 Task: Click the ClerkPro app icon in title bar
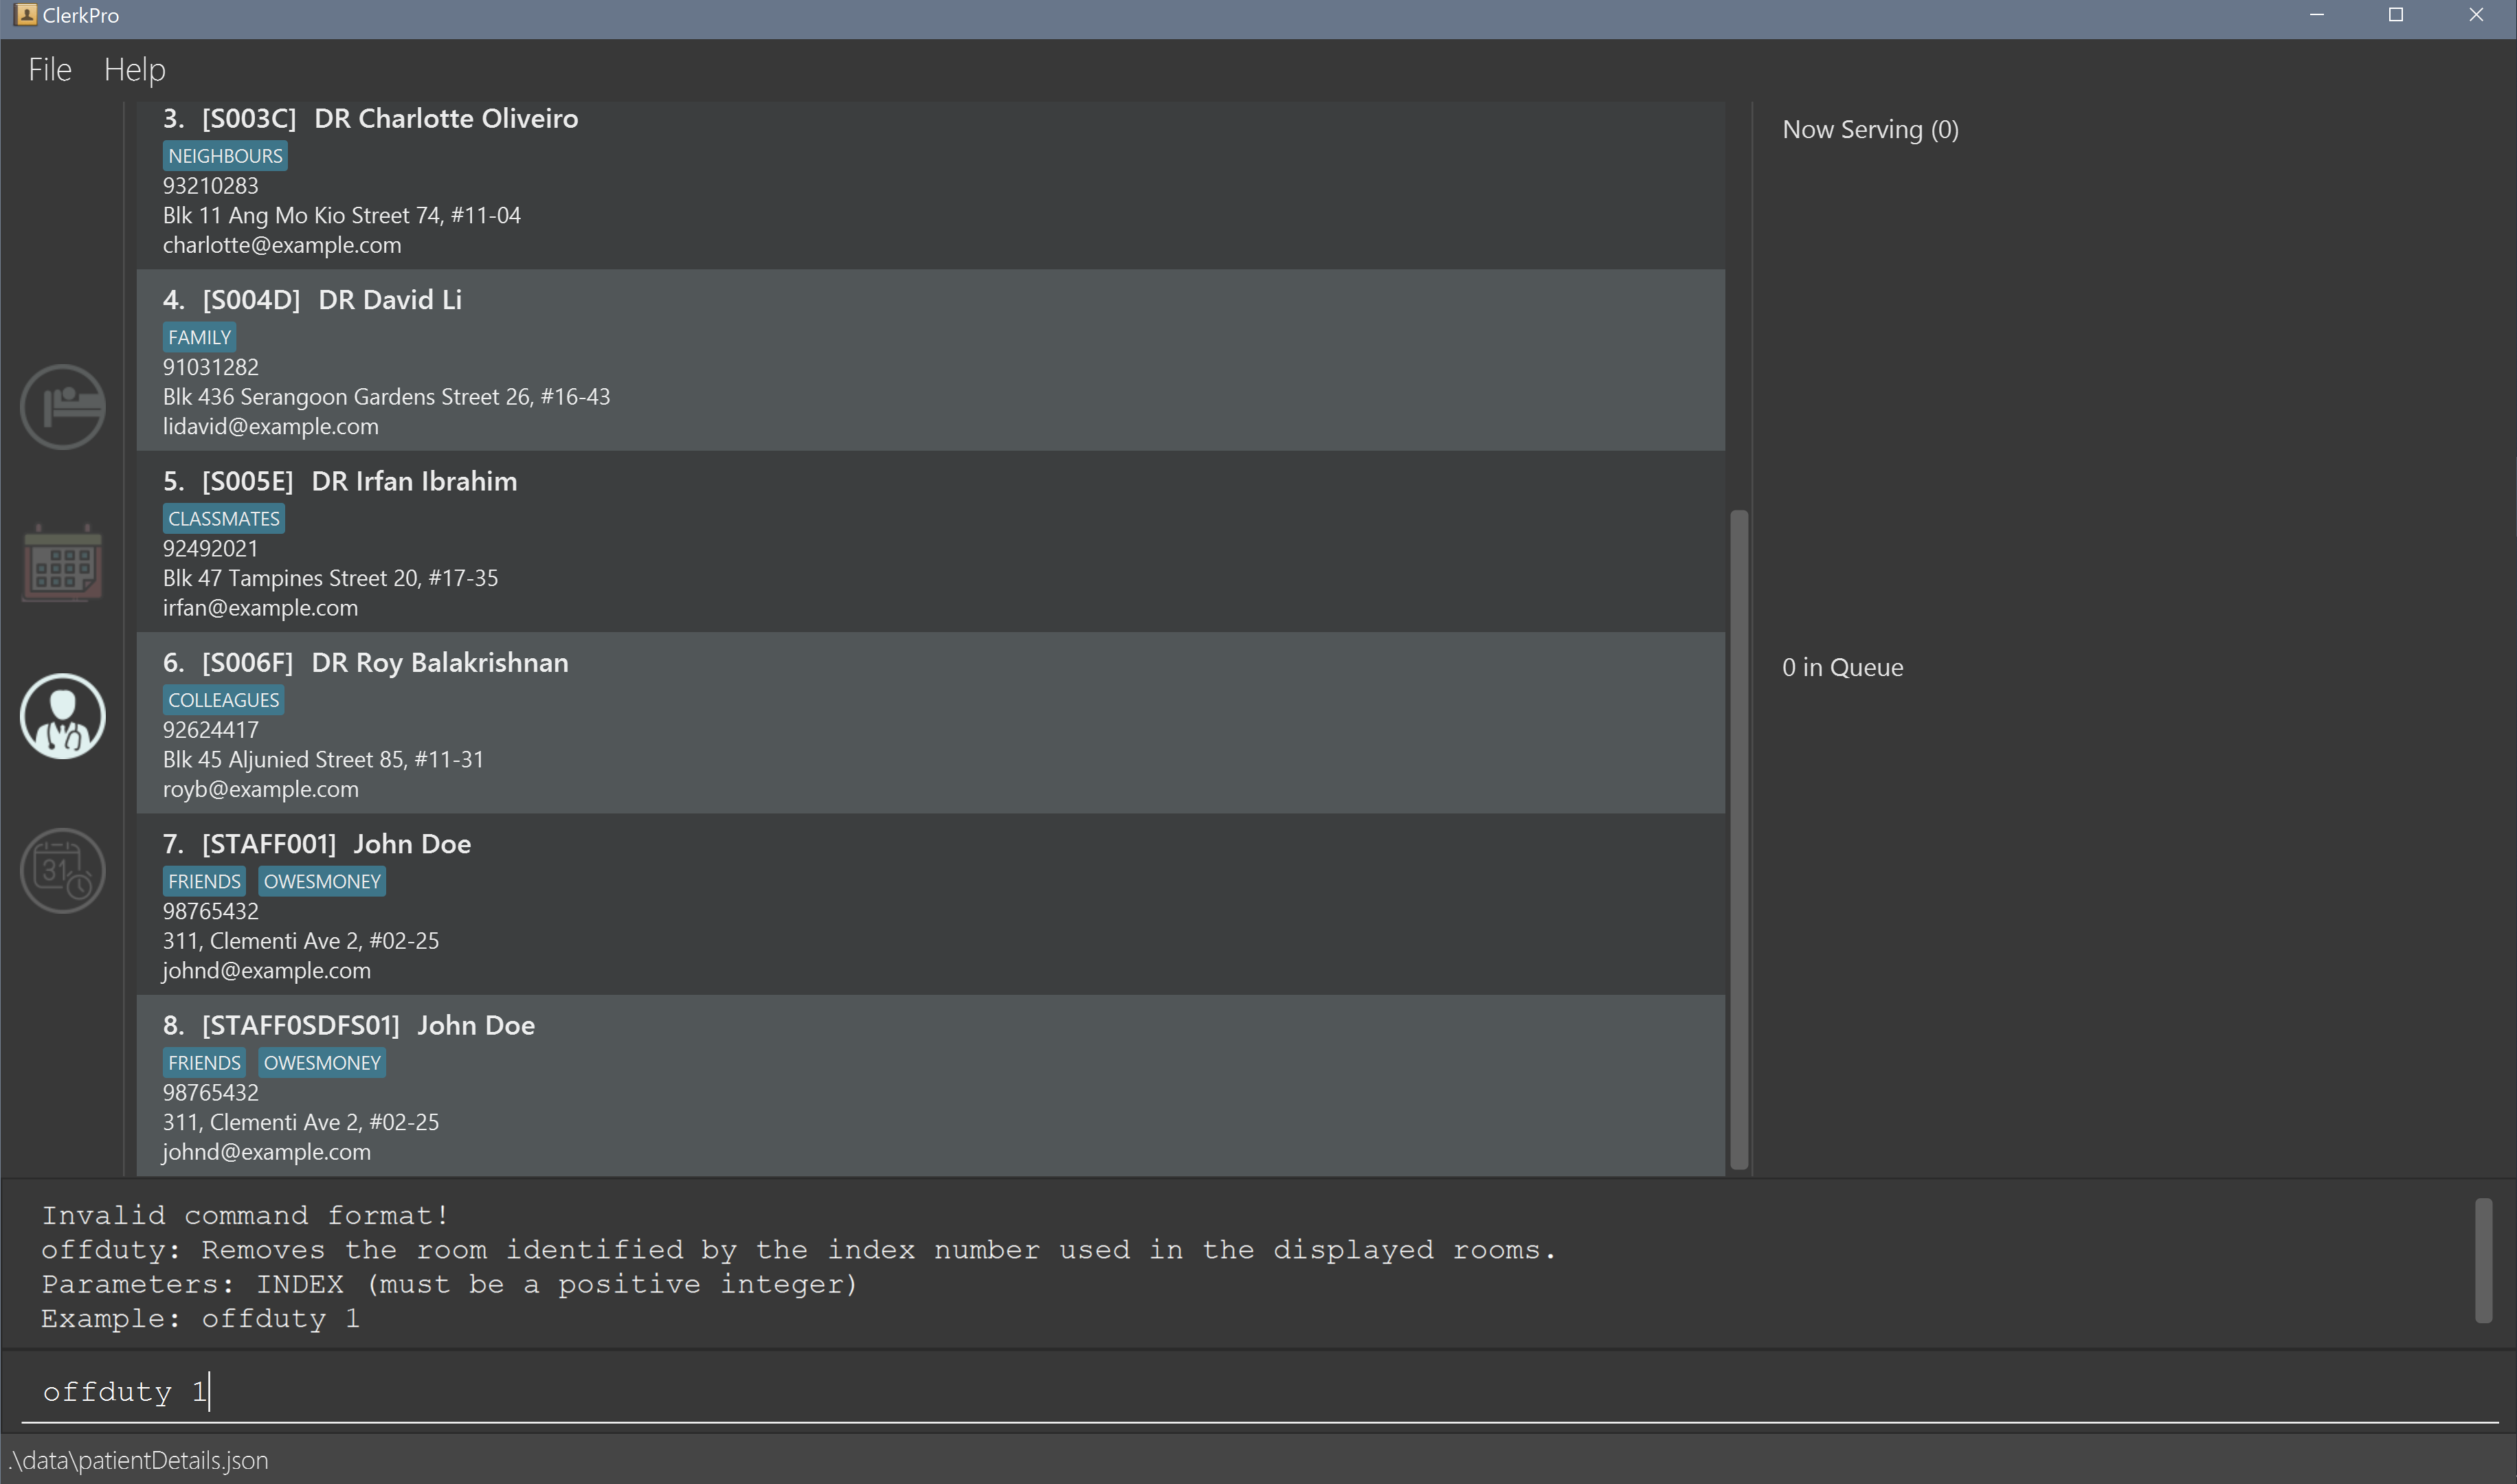point(26,15)
